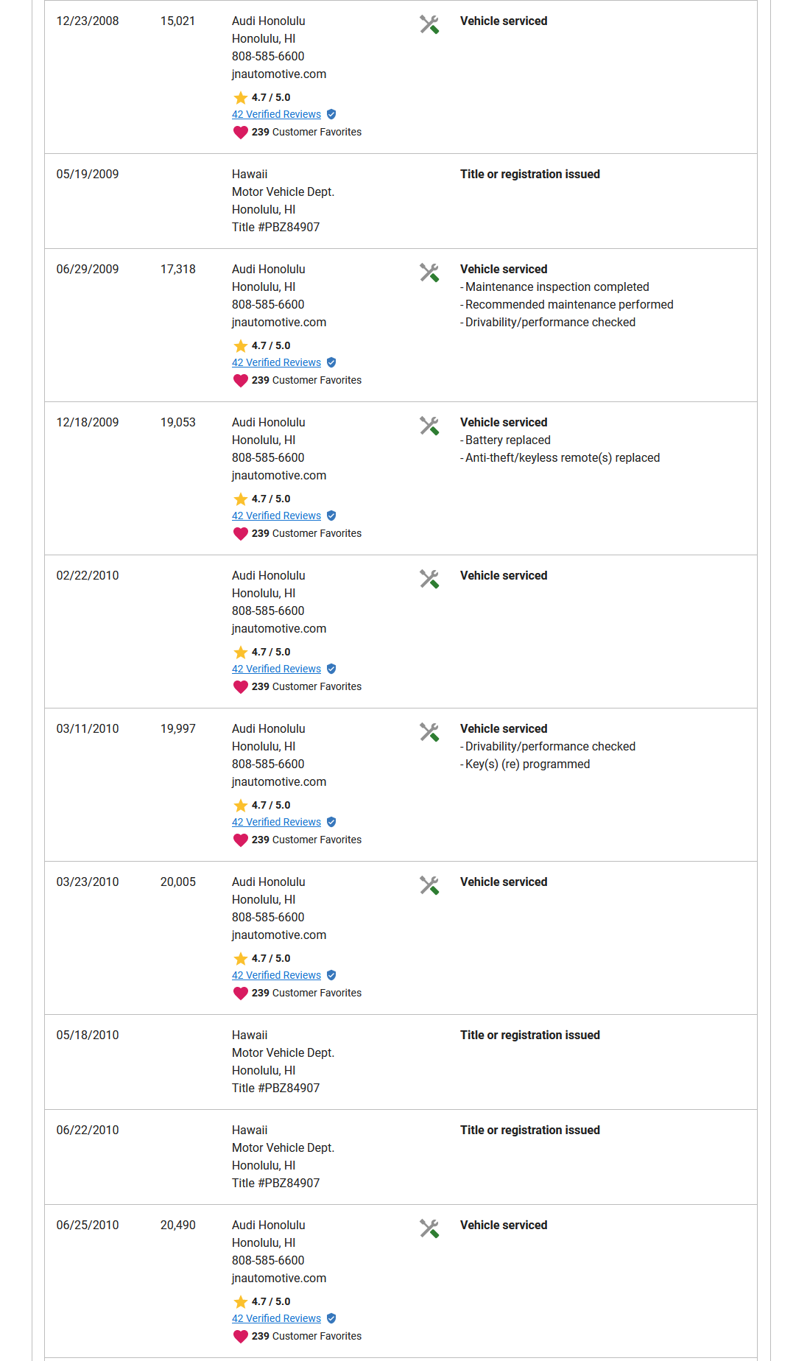Click the star rating icon in 06/25/2010 entry
Viewport: 796px width, 1361px height.
point(241,1301)
